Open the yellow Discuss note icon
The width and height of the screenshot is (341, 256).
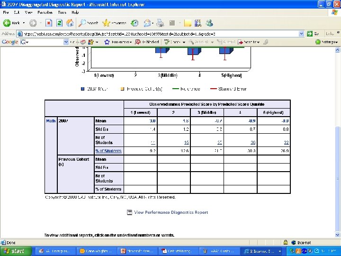[188, 23]
